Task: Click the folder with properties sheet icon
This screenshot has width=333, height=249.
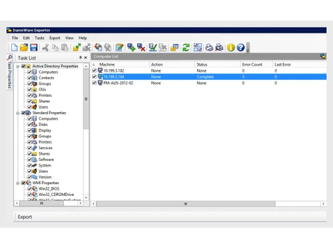Action: [174, 47]
